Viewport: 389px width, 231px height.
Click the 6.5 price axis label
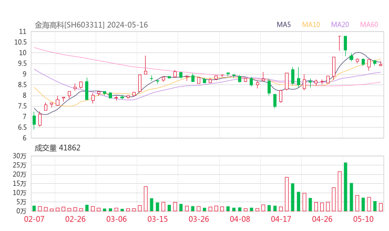tap(23, 128)
